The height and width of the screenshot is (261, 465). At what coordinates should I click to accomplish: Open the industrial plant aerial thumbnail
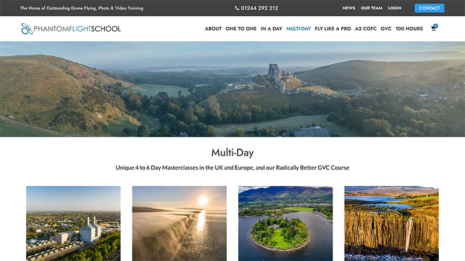[73, 223]
